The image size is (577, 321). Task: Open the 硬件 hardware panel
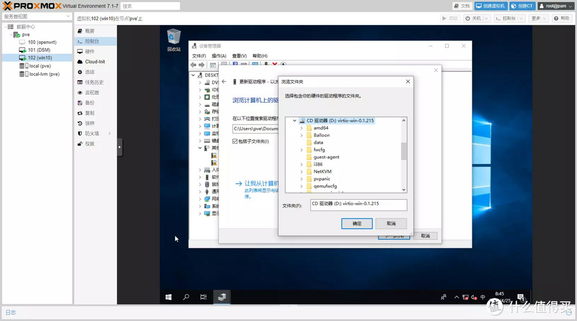click(89, 51)
